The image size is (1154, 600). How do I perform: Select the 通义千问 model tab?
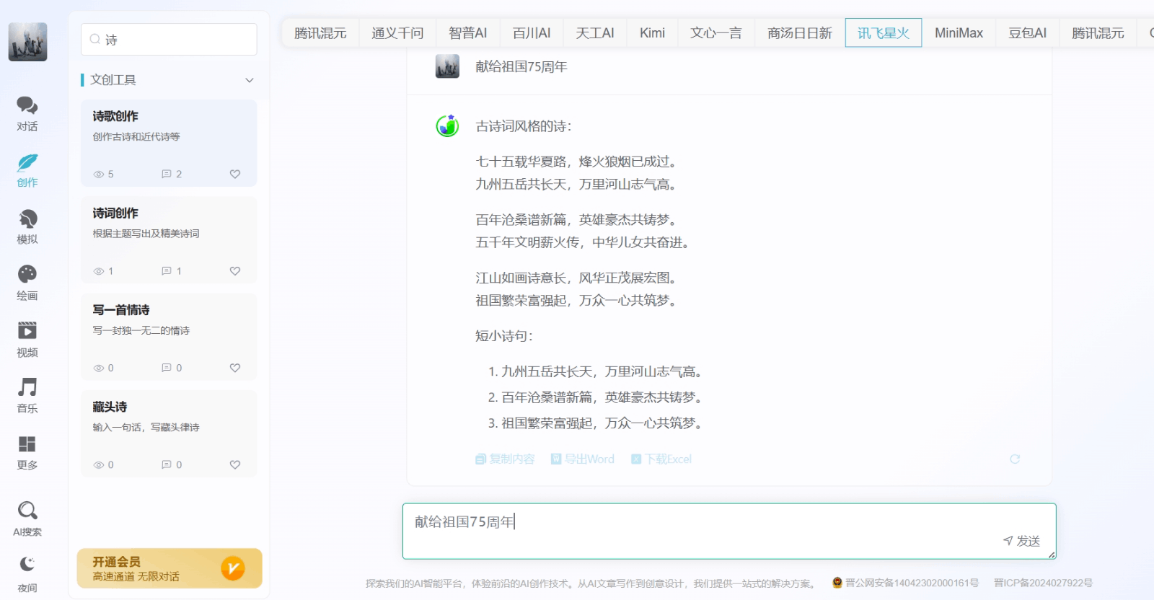(397, 33)
